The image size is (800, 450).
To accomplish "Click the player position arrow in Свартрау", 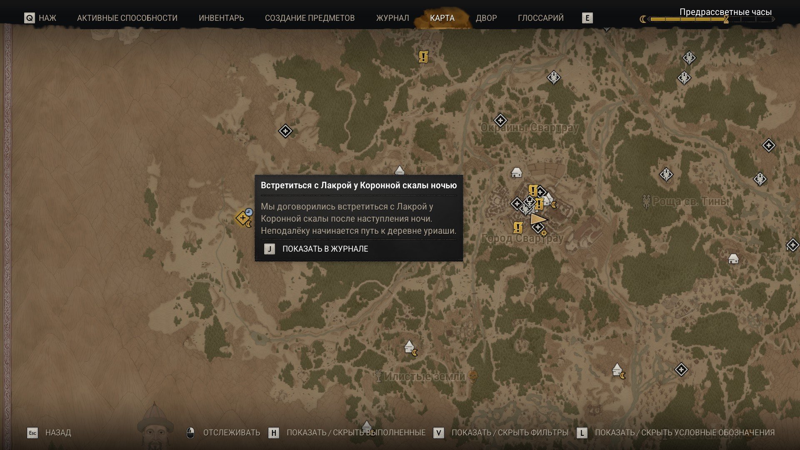I will [x=538, y=219].
